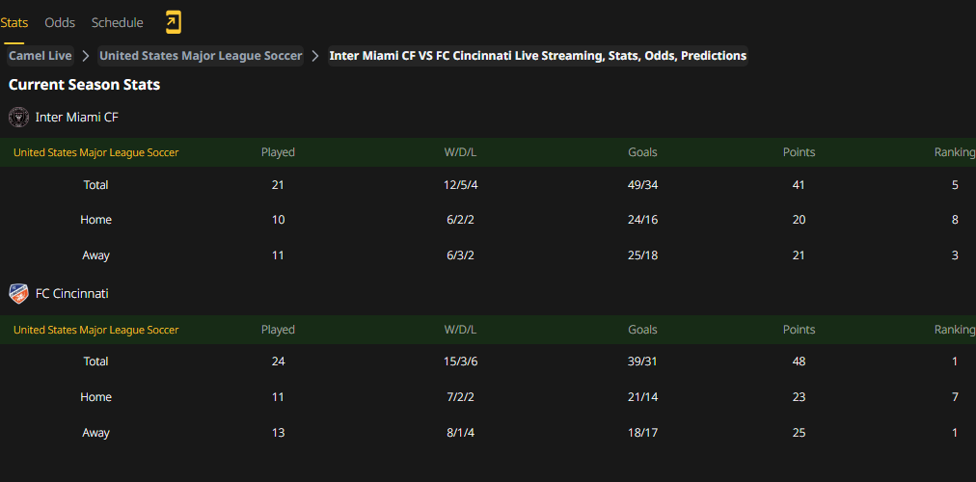976x482 pixels.
Task: Click the FC Cincinnati team crest
Action: tap(18, 294)
